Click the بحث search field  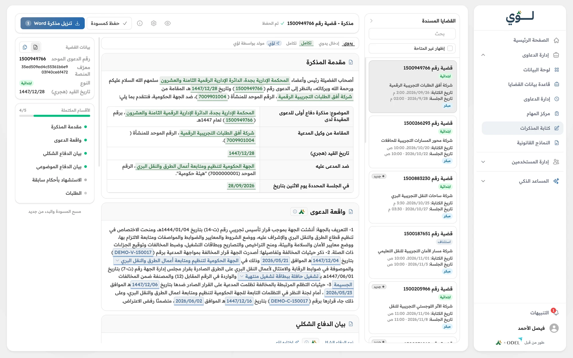point(412,34)
